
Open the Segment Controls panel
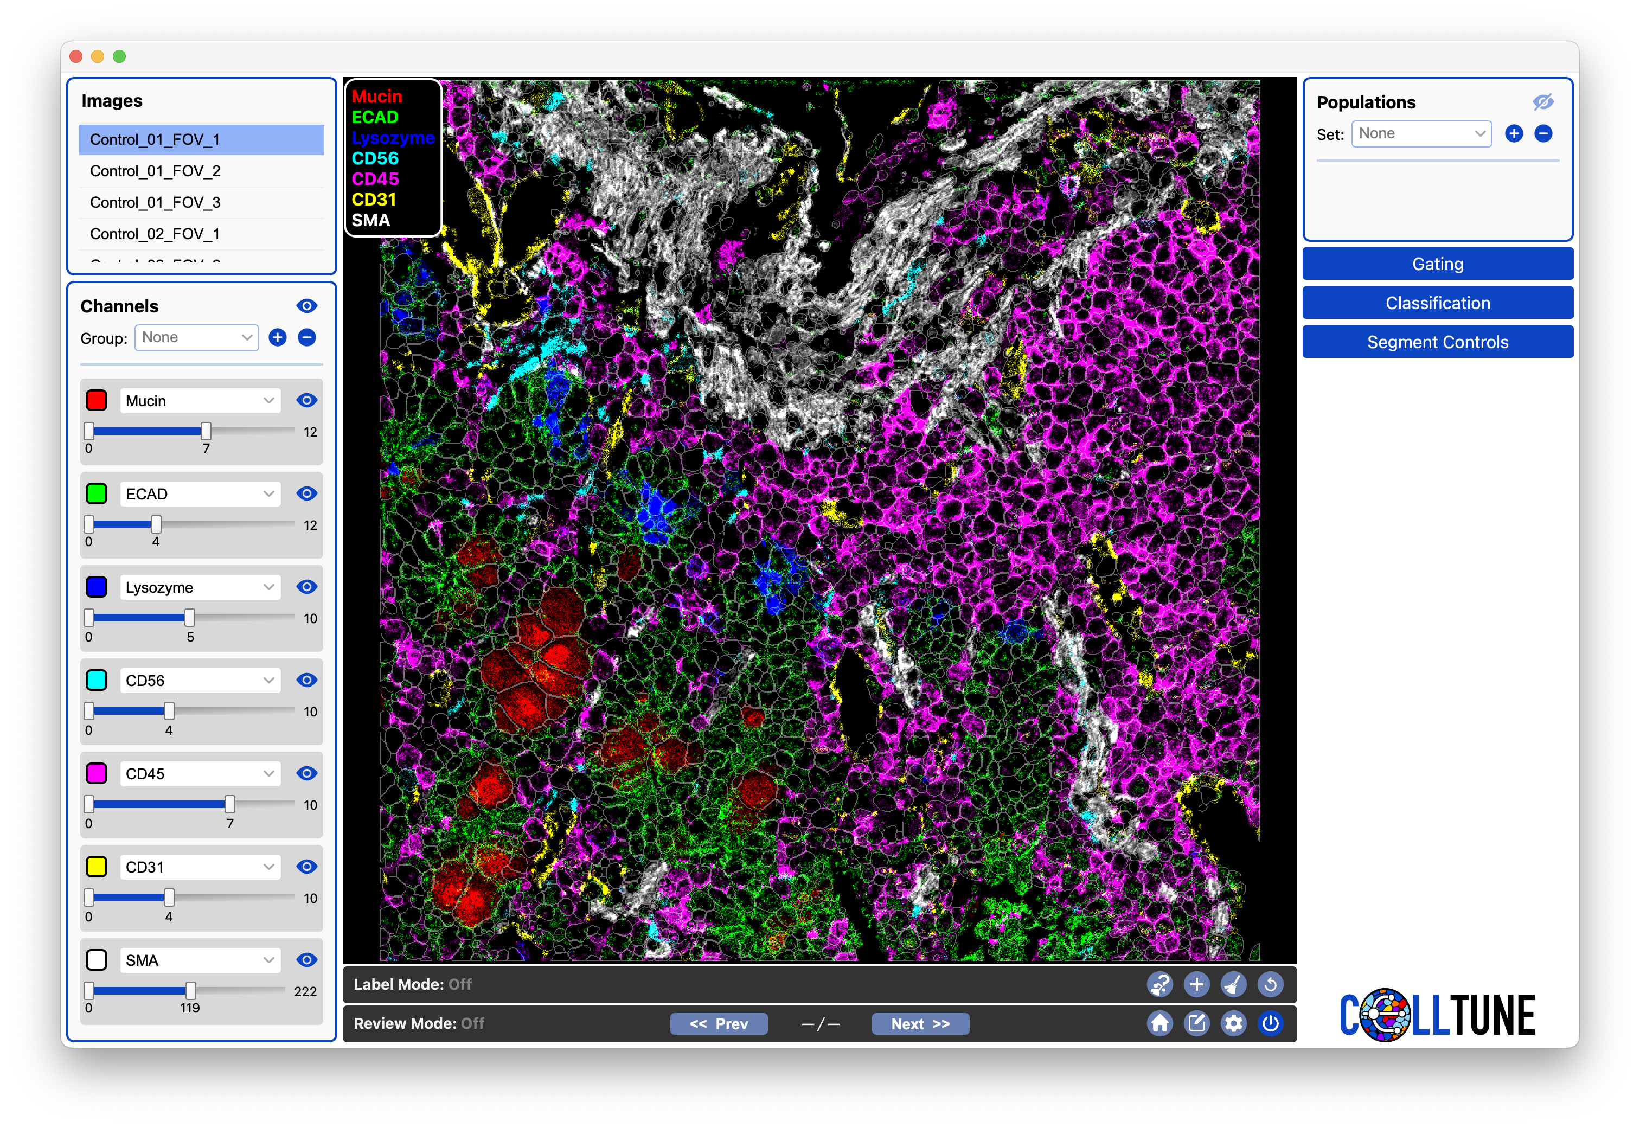[1437, 342]
